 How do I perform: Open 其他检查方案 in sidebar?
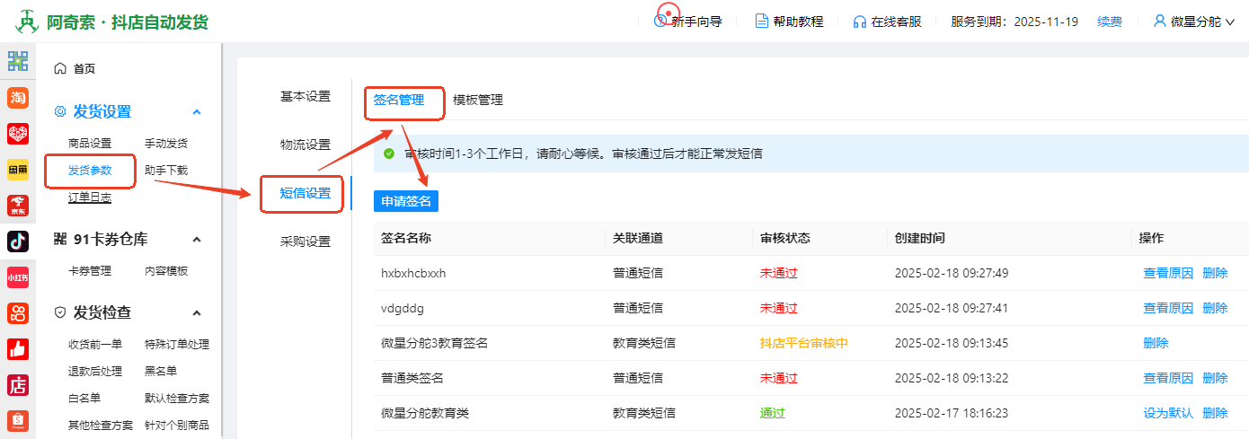101,425
